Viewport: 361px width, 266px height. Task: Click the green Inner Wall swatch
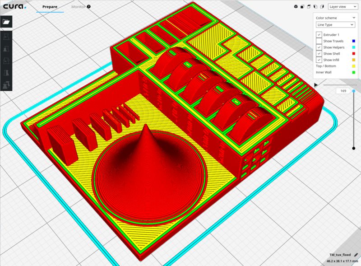pyautogui.click(x=354, y=72)
